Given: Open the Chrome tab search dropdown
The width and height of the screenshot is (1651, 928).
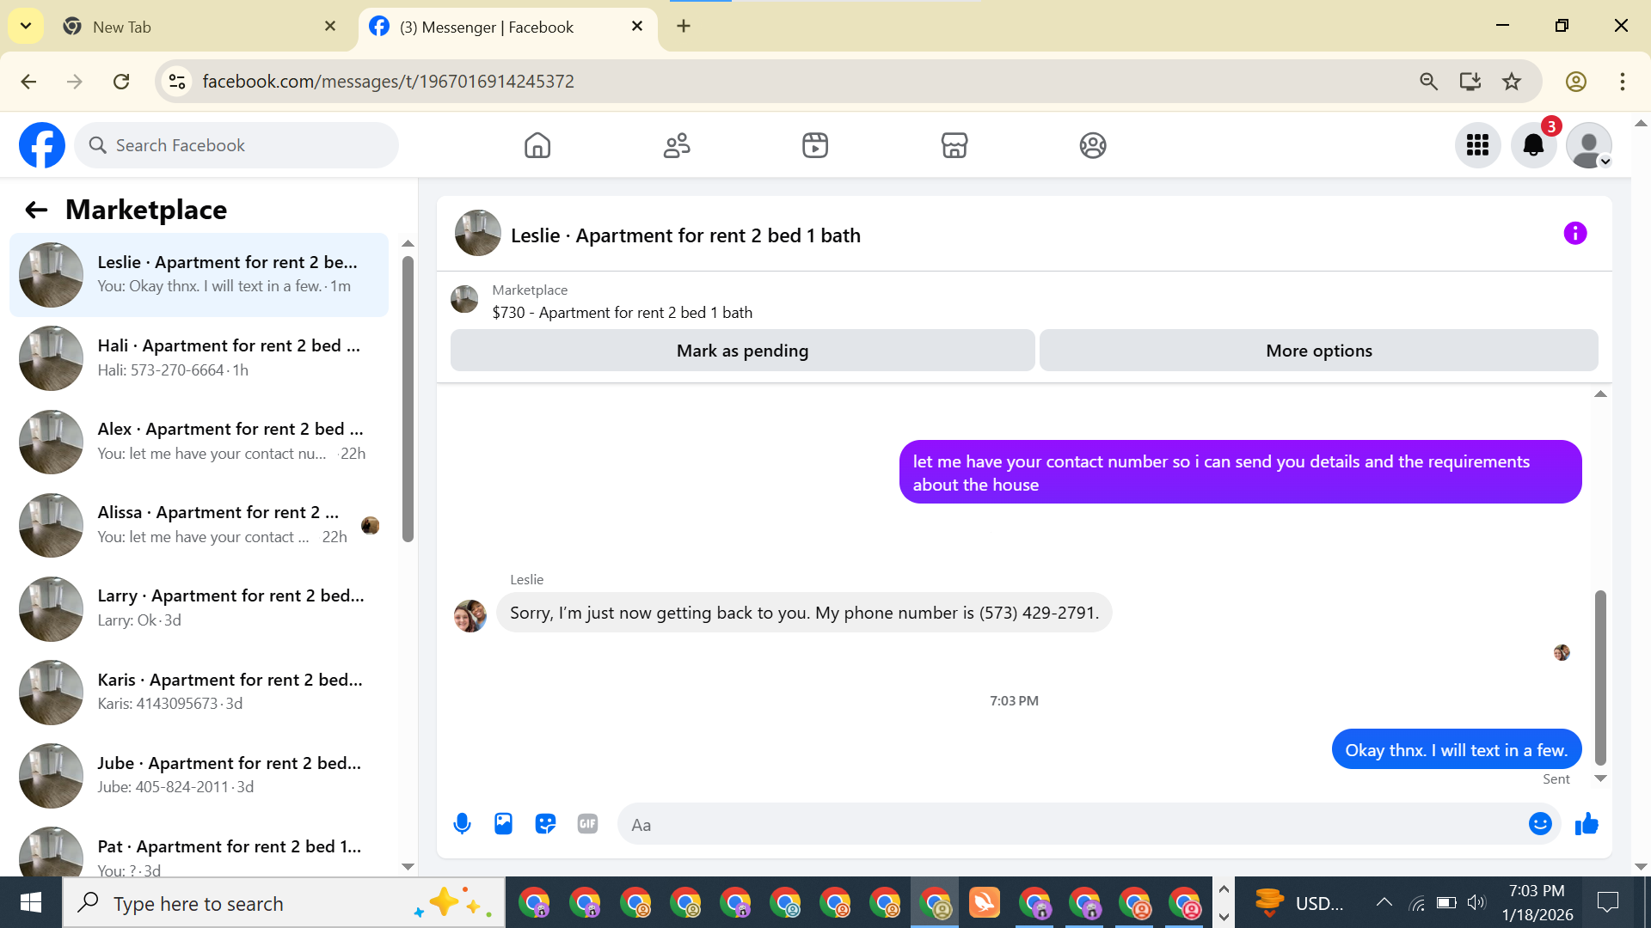Looking at the screenshot, I should [x=26, y=26].
